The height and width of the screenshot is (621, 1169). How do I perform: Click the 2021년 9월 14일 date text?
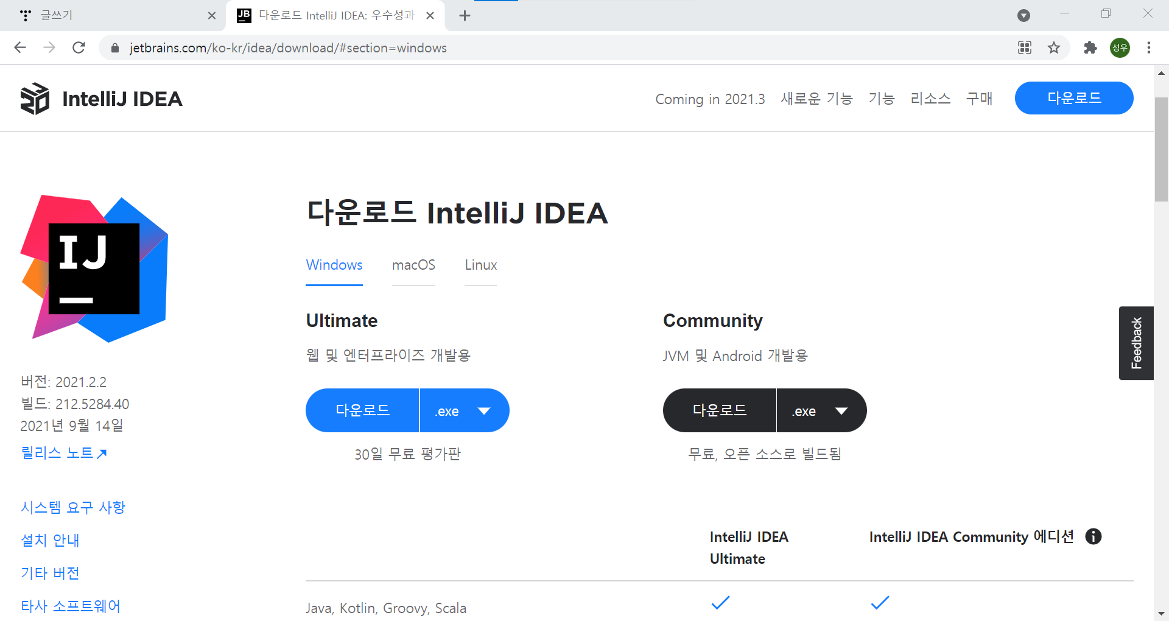(72, 426)
